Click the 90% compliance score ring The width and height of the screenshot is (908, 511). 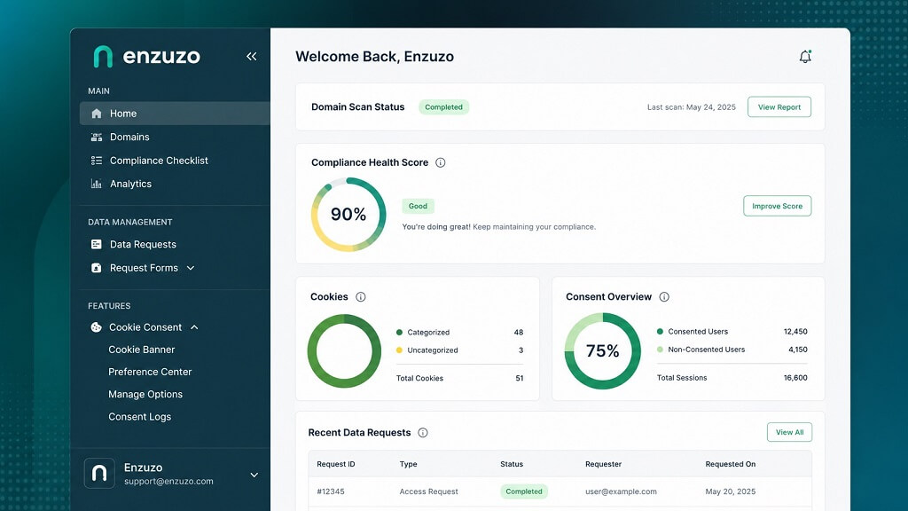348,215
